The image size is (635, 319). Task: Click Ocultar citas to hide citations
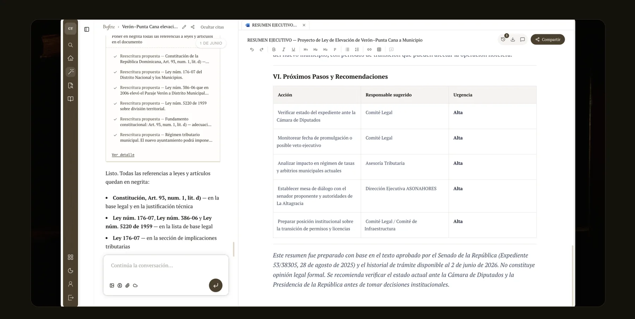(x=212, y=27)
